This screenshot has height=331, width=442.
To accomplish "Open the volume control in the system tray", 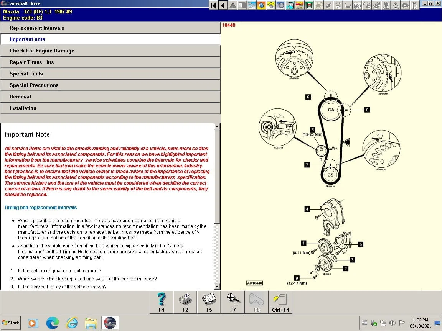I will [x=393, y=323].
